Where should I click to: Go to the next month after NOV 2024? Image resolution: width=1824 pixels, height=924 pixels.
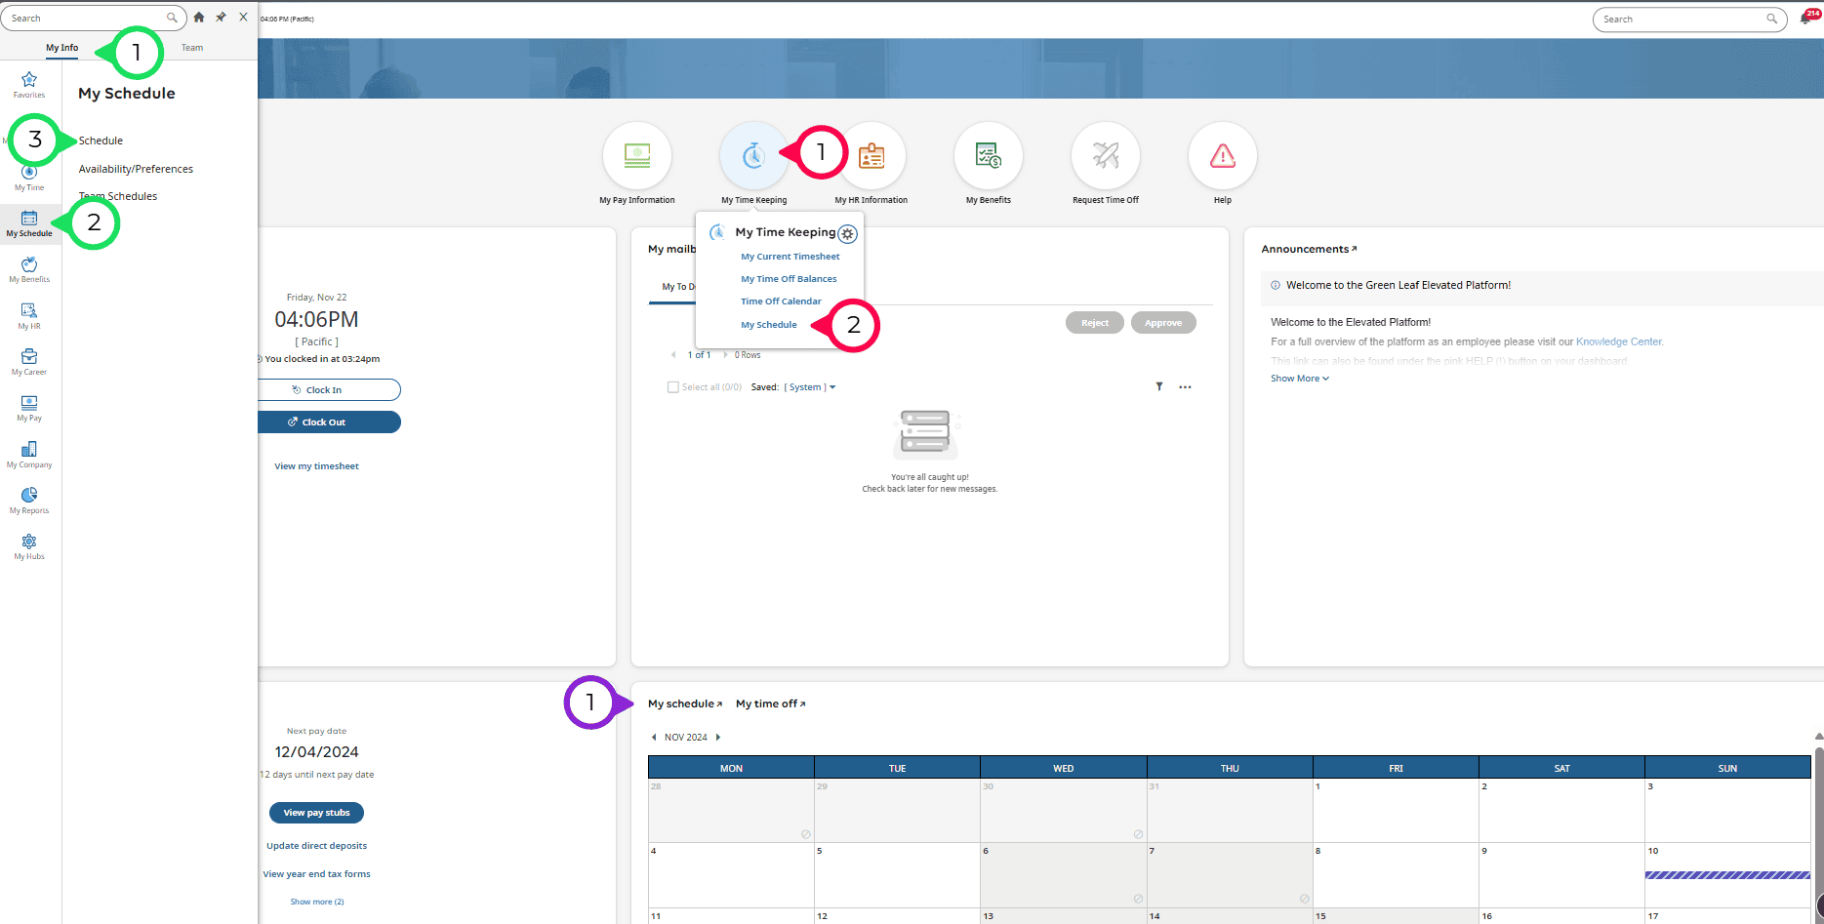tap(718, 738)
